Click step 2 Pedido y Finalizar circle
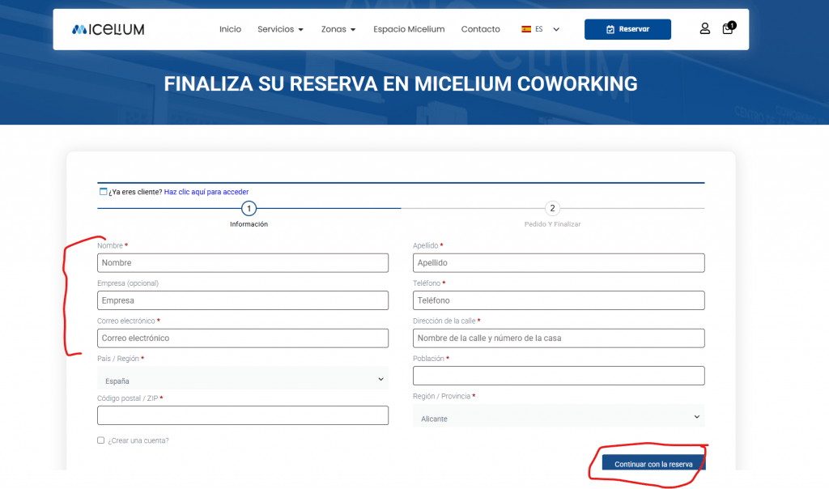Image resolution: width=829 pixels, height=489 pixels. point(552,208)
